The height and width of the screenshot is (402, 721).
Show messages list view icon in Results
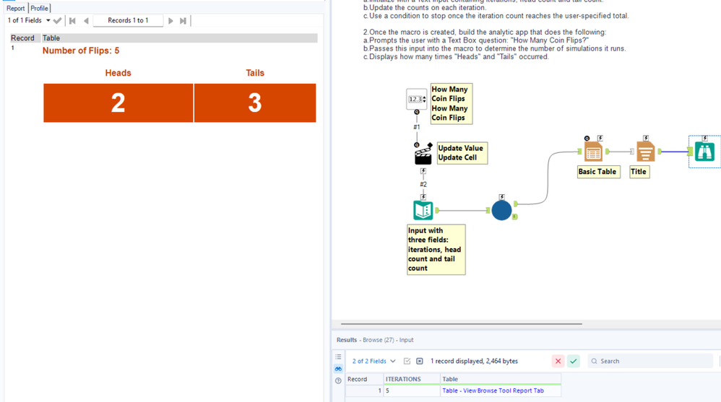(x=338, y=357)
